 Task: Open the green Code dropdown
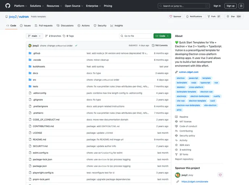tap(161, 36)
